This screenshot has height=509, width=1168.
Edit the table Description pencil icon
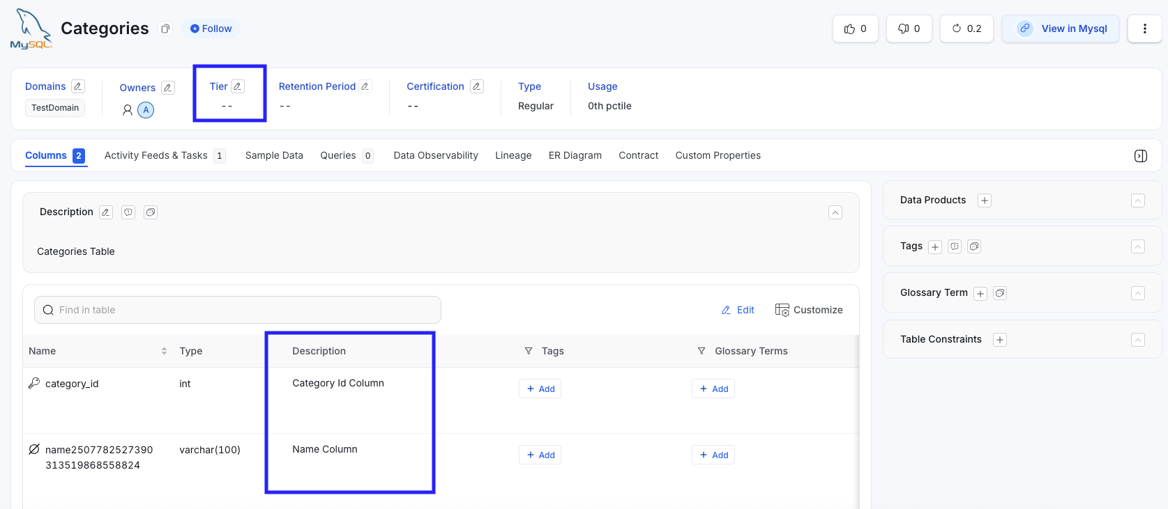click(x=106, y=212)
